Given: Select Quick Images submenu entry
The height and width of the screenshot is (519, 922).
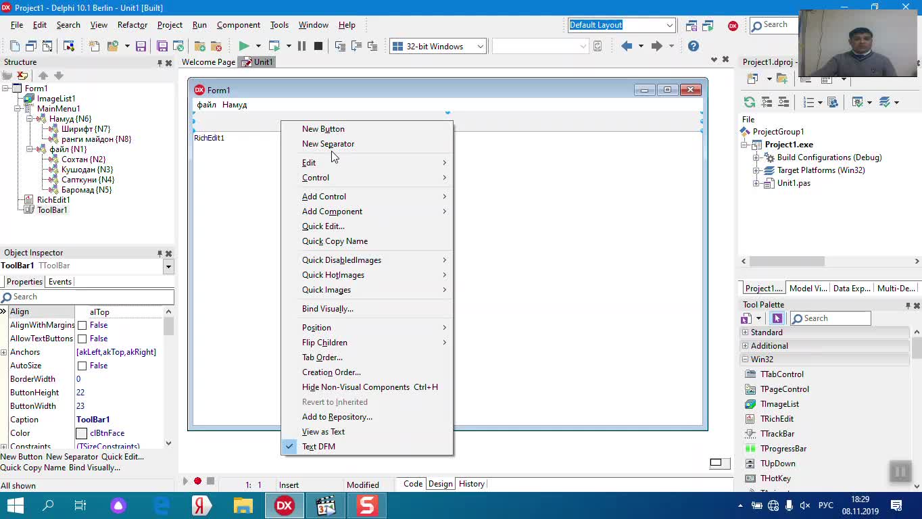Looking at the screenshot, I should pyautogui.click(x=366, y=290).
